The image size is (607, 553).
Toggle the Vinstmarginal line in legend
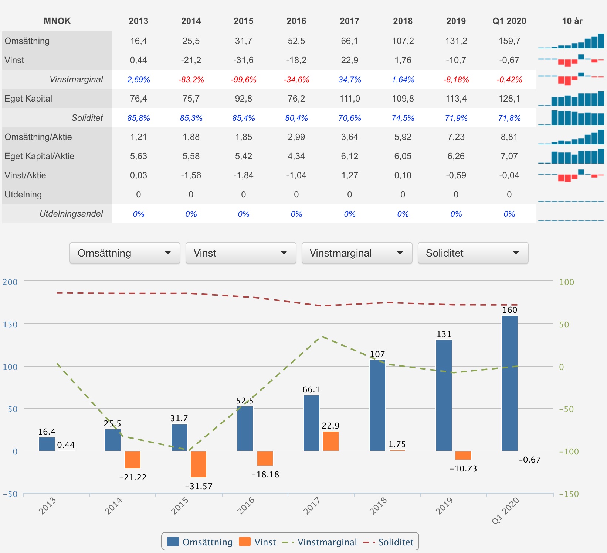[319, 542]
